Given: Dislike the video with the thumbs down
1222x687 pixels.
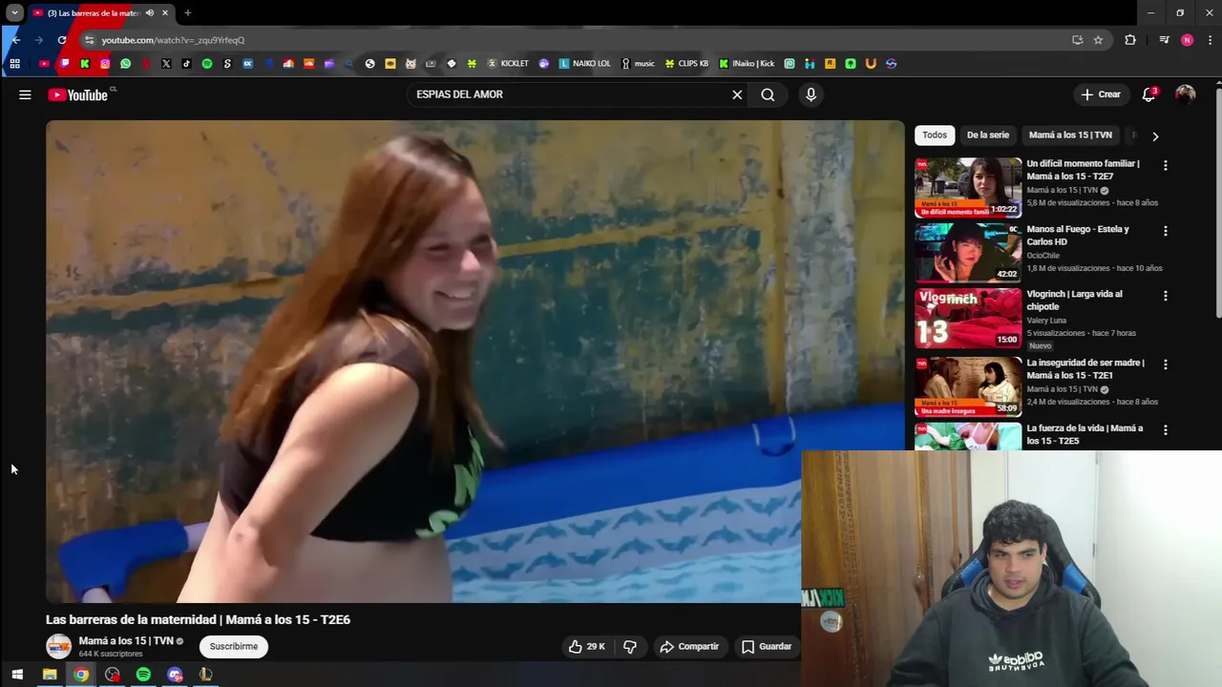Looking at the screenshot, I should tap(630, 646).
